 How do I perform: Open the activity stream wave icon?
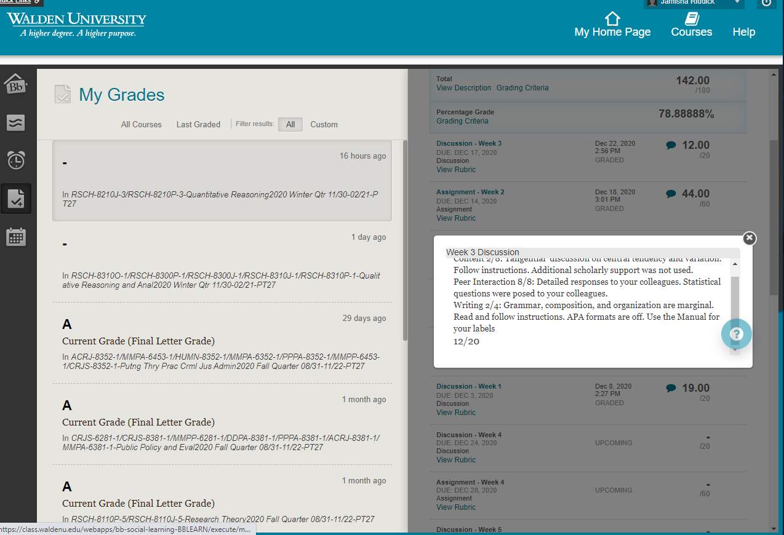(x=16, y=122)
